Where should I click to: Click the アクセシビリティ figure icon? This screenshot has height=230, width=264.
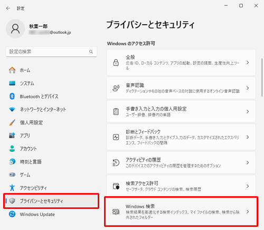tap(12, 188)
